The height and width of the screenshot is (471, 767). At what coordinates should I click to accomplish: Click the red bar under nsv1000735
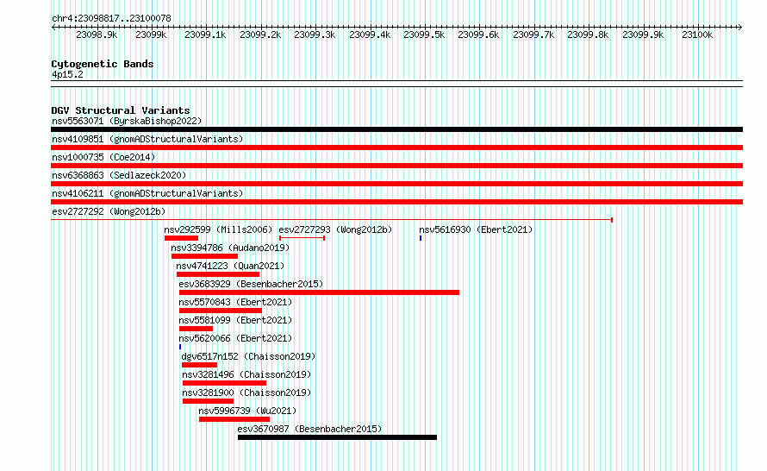click(x=396, y=166)
